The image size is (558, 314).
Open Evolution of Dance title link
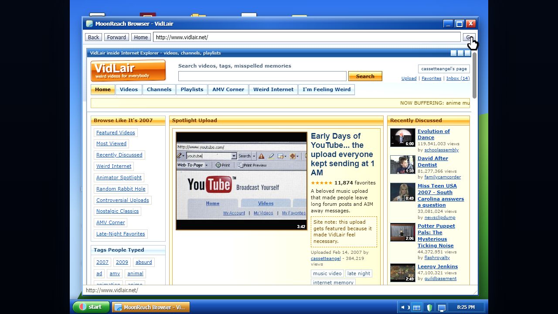tap(433, 134)
